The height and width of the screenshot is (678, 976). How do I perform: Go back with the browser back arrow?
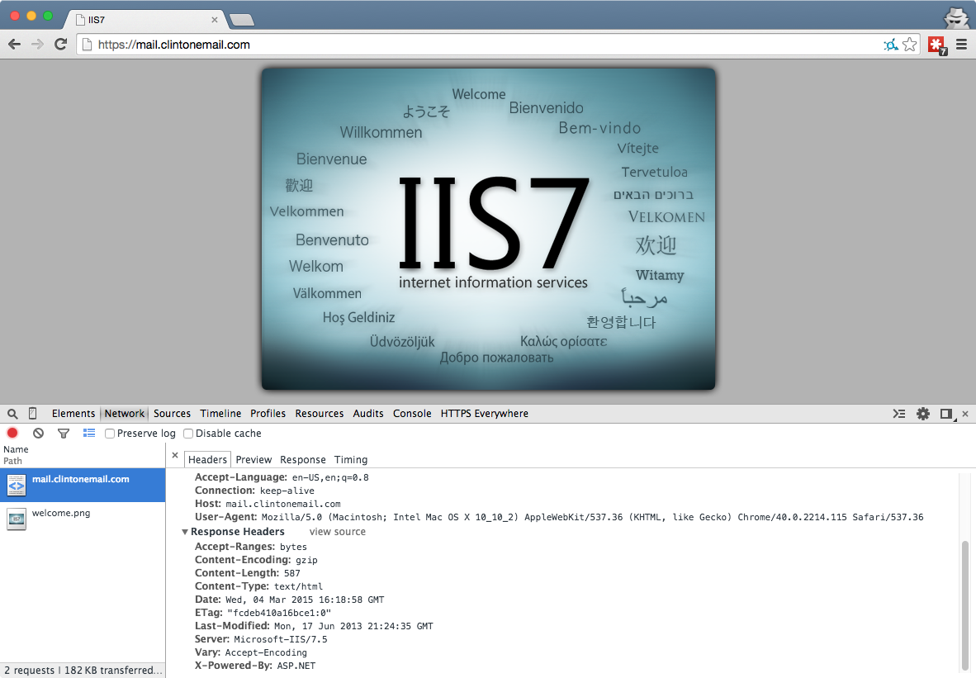(14, 45)
